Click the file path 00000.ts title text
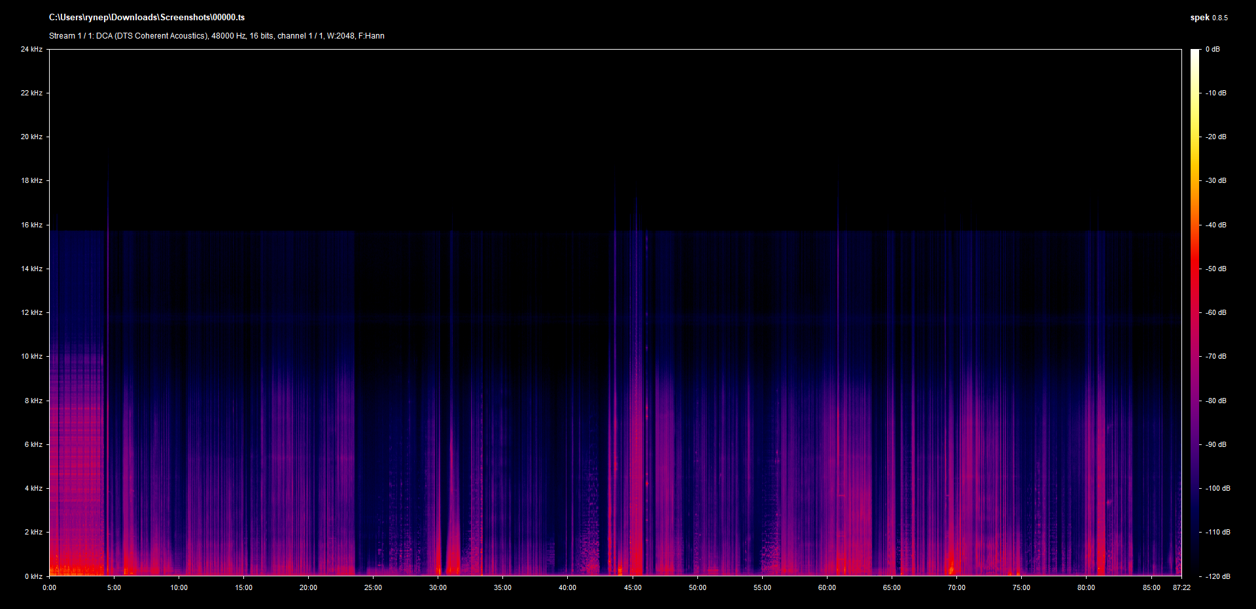 click(147, 18)
